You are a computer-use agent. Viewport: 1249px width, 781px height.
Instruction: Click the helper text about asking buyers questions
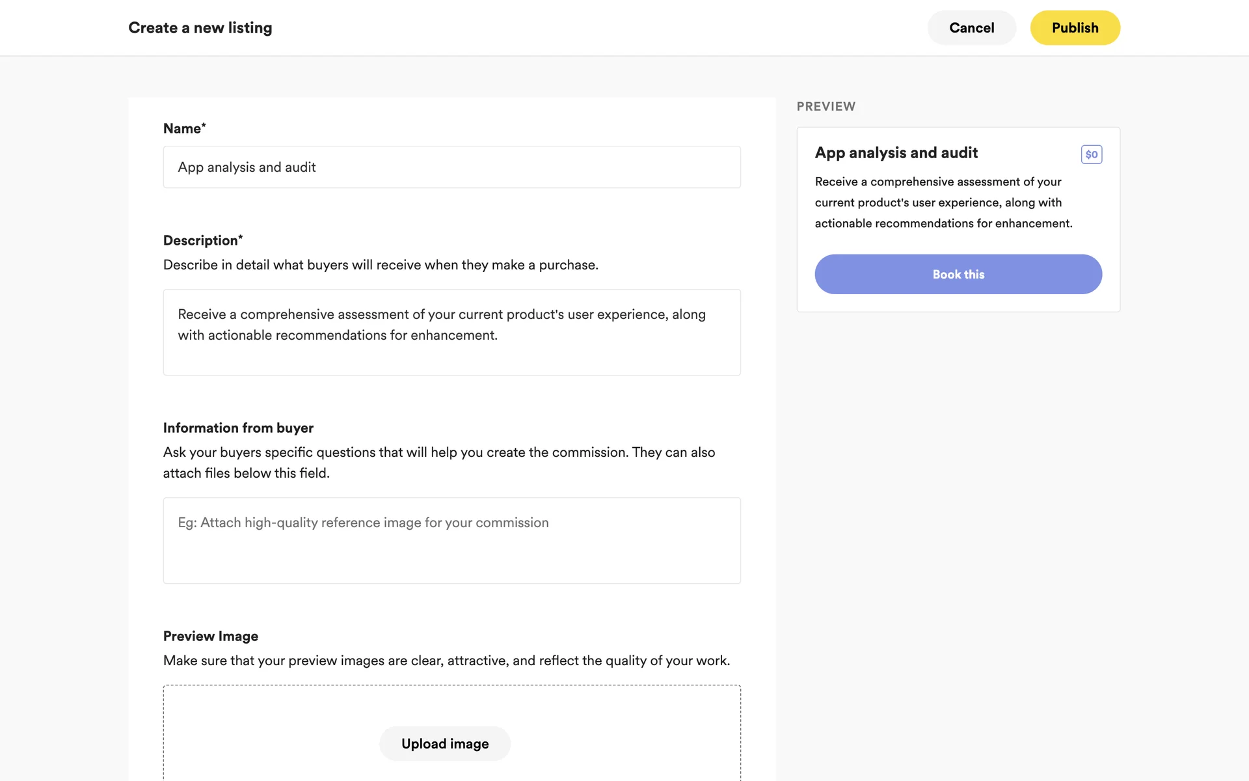coord(438,463)
